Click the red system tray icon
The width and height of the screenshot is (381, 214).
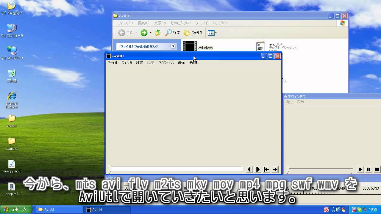(326, 210)
